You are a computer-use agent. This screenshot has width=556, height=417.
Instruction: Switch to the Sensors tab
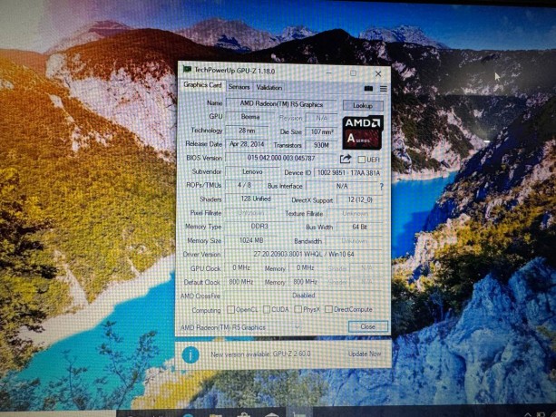click(239, 87)
